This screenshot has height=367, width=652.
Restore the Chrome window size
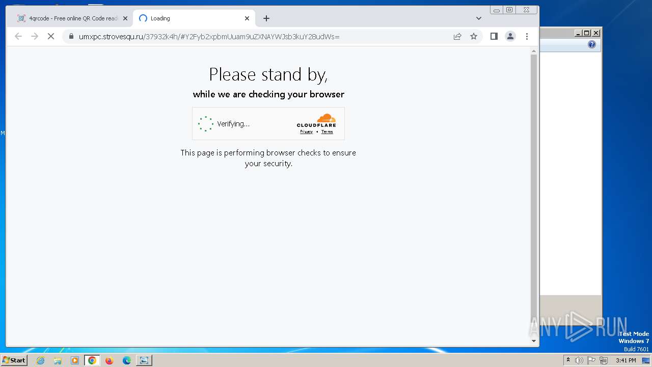pyautogui.click(x=509, y=10)
